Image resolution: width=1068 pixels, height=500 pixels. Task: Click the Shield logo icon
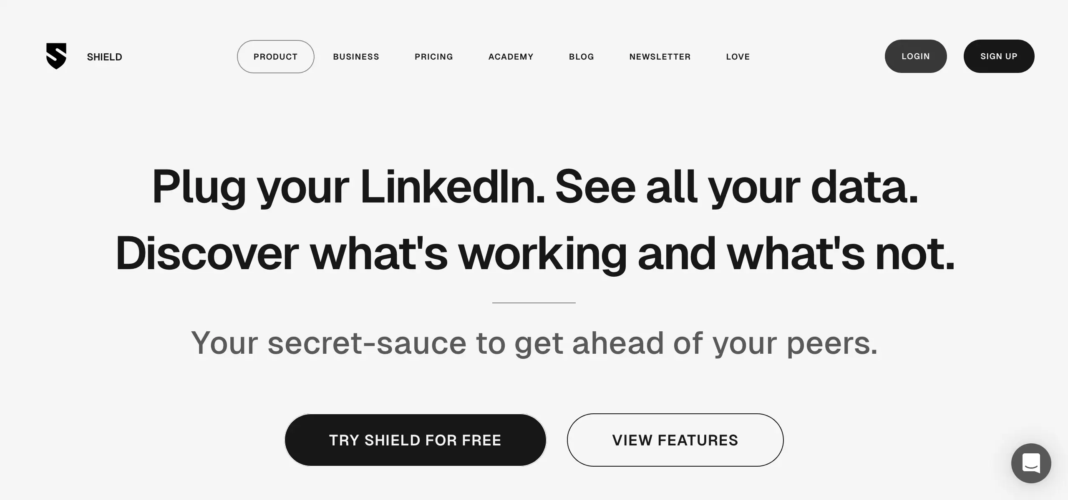[56, 56]
